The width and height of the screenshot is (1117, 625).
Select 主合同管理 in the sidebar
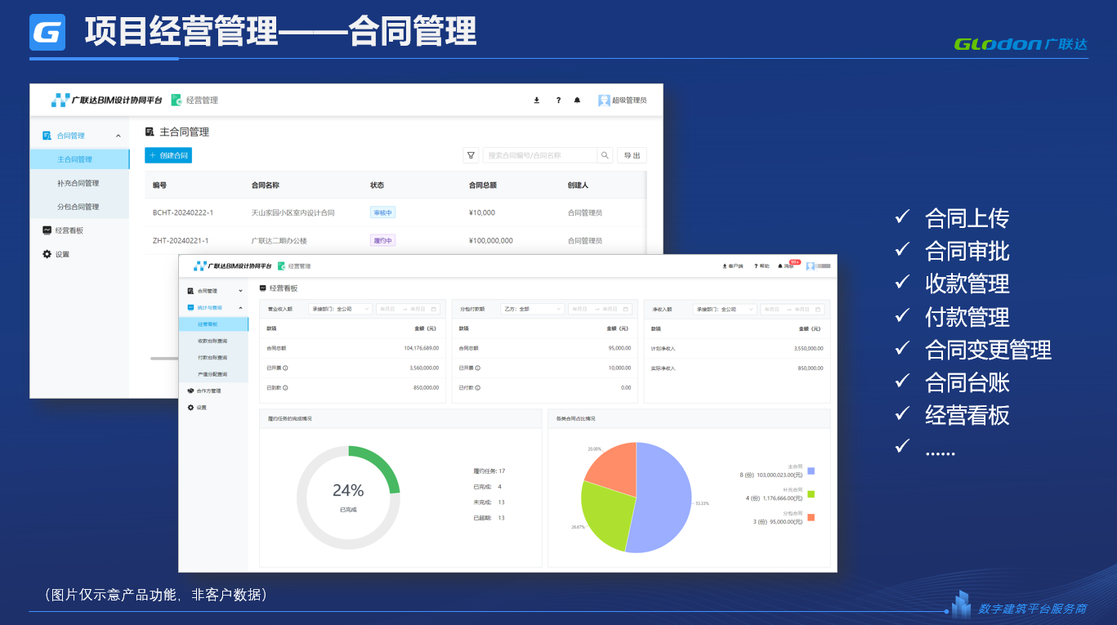pos(79,159)
